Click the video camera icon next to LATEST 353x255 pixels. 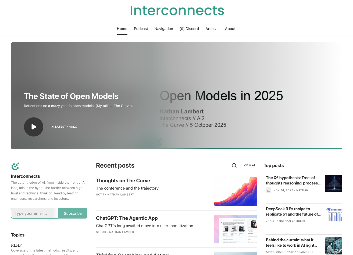[52, 127]
